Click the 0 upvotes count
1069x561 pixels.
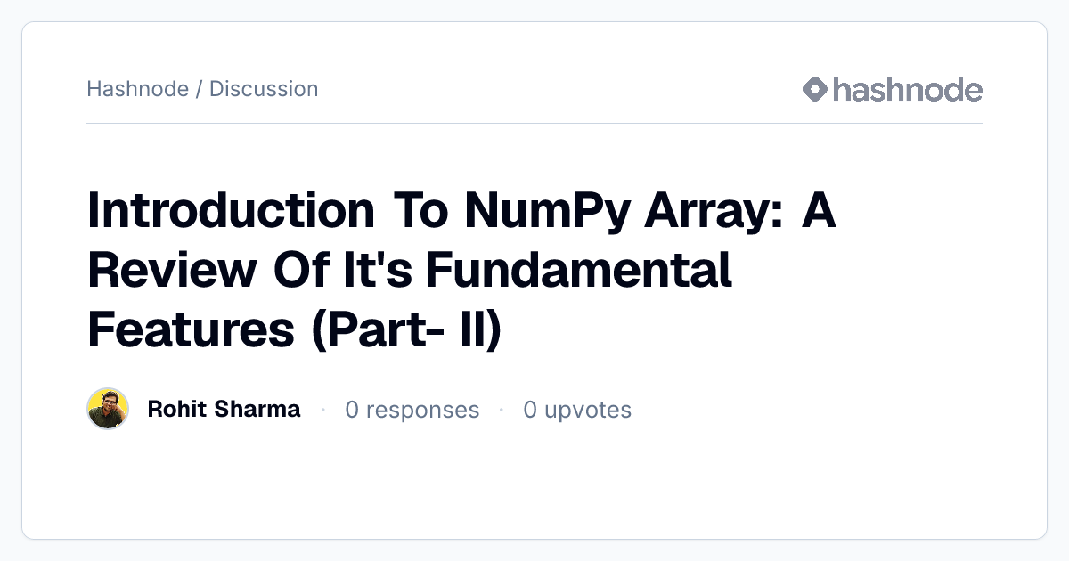(x=577, y=410)
